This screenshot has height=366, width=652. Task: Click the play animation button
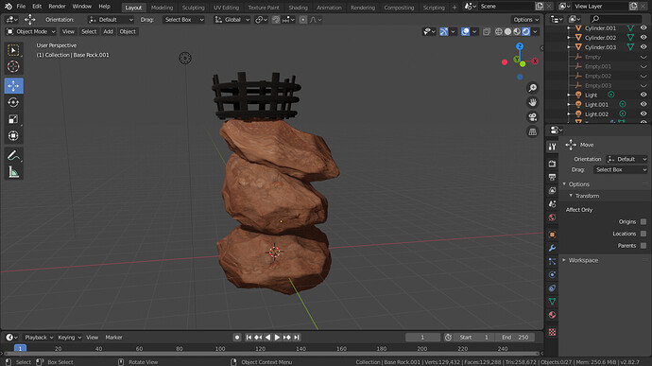coord(277,338)
